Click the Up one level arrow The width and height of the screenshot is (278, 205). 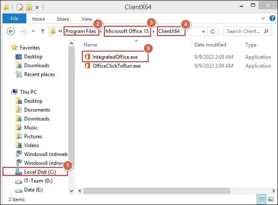tap(43, 31)
